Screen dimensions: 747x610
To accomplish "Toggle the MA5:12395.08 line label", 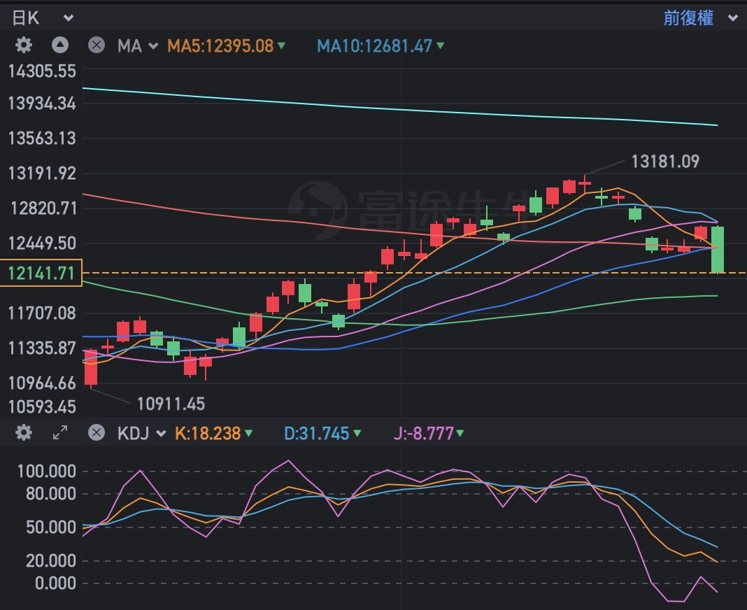I will pyautogui.click(x=226, y=46).
